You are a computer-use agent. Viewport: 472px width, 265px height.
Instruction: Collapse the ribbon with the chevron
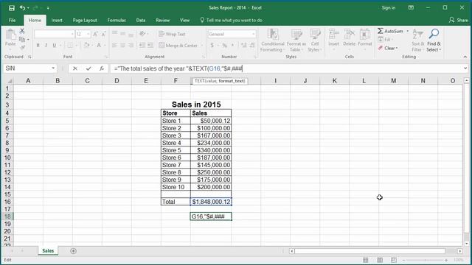click(465, 57)
